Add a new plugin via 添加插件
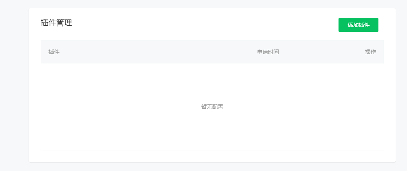The width and height of the screenshot is (407, 171). [x=358, y=25]
